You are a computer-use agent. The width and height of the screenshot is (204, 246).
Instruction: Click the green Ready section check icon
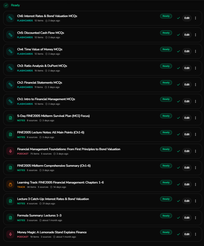click(x=6, y=5)
